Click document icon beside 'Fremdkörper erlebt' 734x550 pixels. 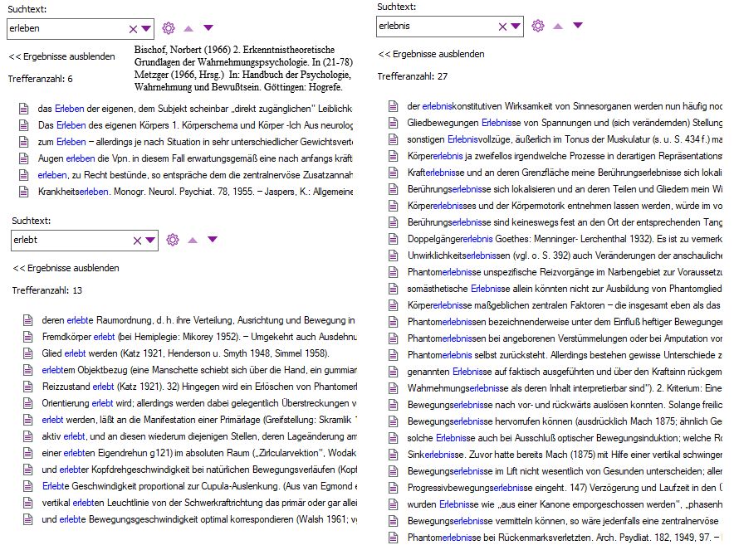point(28,337)
